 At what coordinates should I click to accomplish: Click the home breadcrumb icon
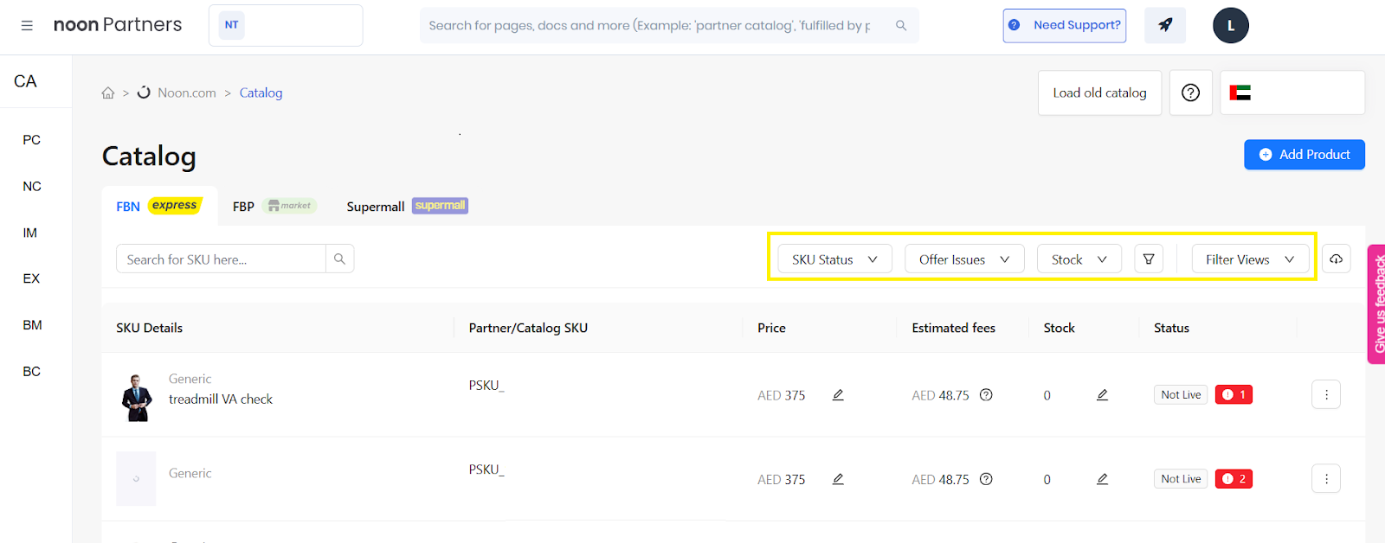[108, 93]
